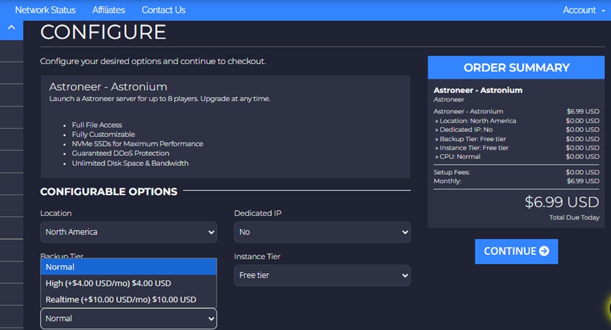Click 'Unlimited Disk Space & Bandwidth' text
This screenshot has height=330, width=611.
(130, 163)
